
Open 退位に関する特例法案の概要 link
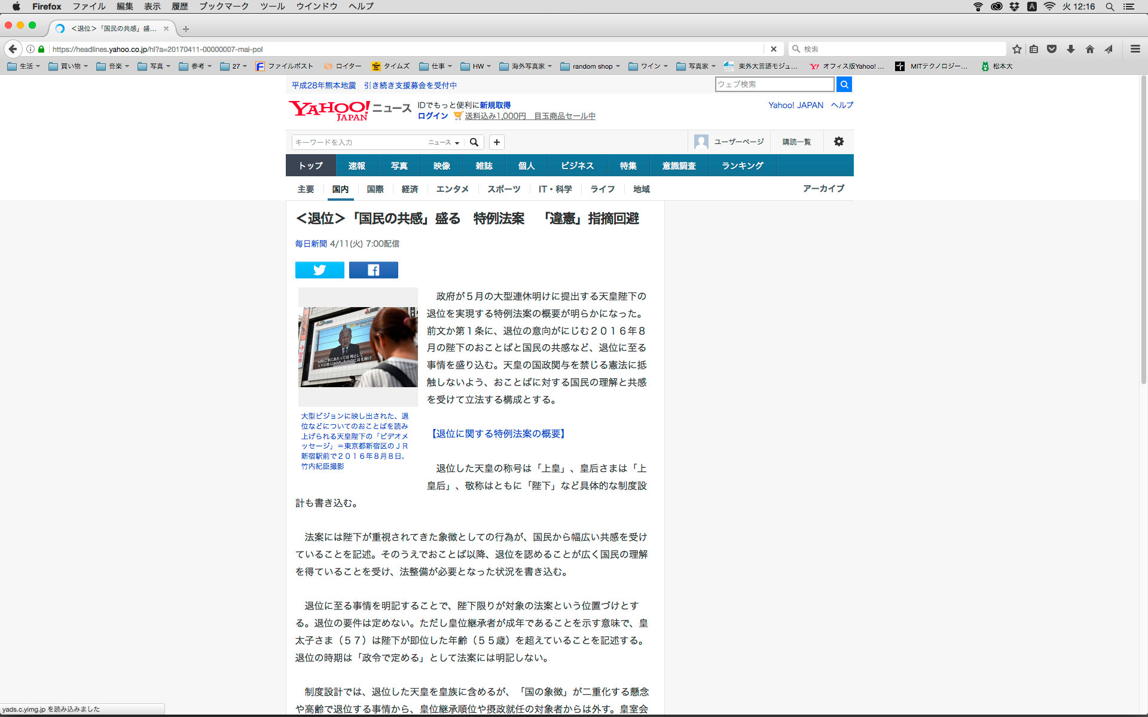(x=498, y=434)
